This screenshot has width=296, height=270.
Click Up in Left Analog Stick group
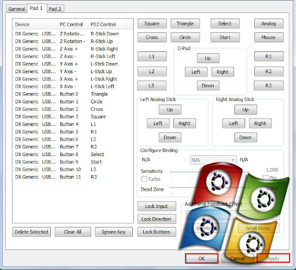[170, 110]
